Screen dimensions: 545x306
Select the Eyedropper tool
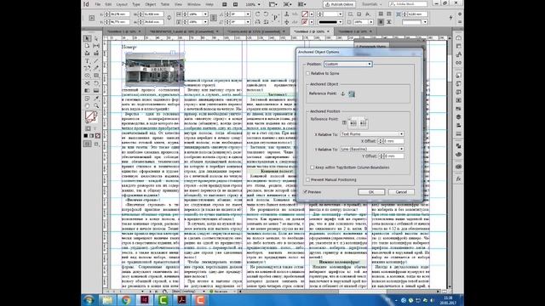point(96,99)
